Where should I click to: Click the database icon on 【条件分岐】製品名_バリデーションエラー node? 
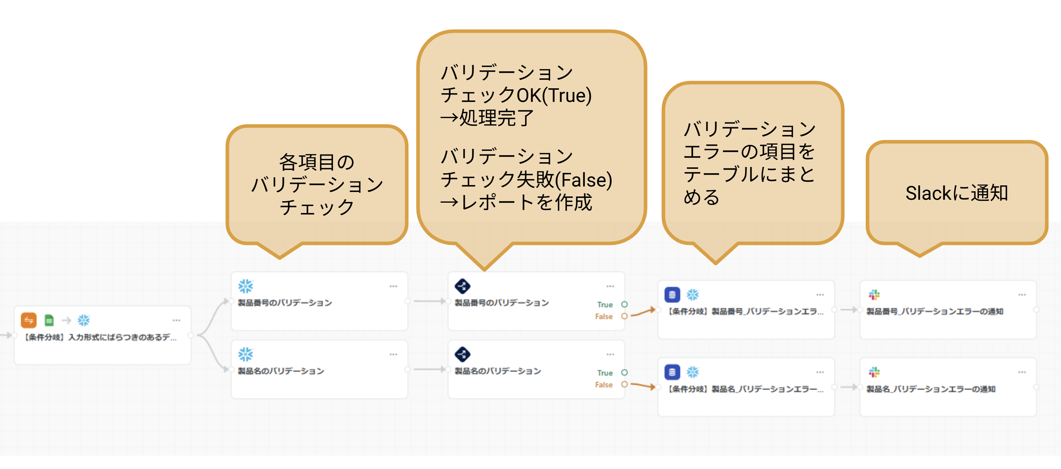pos(672,371)
